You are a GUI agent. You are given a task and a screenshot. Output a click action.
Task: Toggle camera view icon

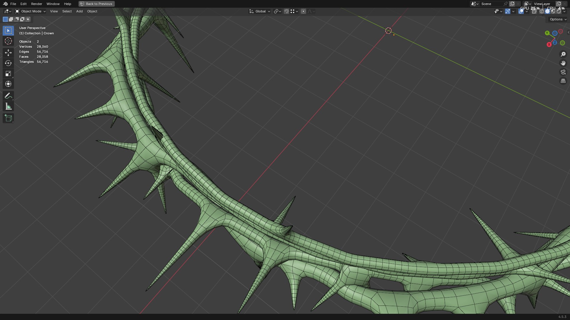563,72
